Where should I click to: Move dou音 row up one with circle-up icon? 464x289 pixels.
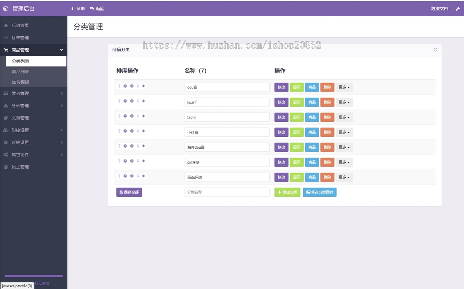pyautogui.click(x=125, y=86)
